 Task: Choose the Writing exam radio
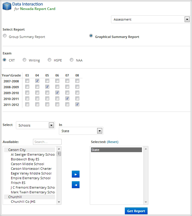(24, 60)
